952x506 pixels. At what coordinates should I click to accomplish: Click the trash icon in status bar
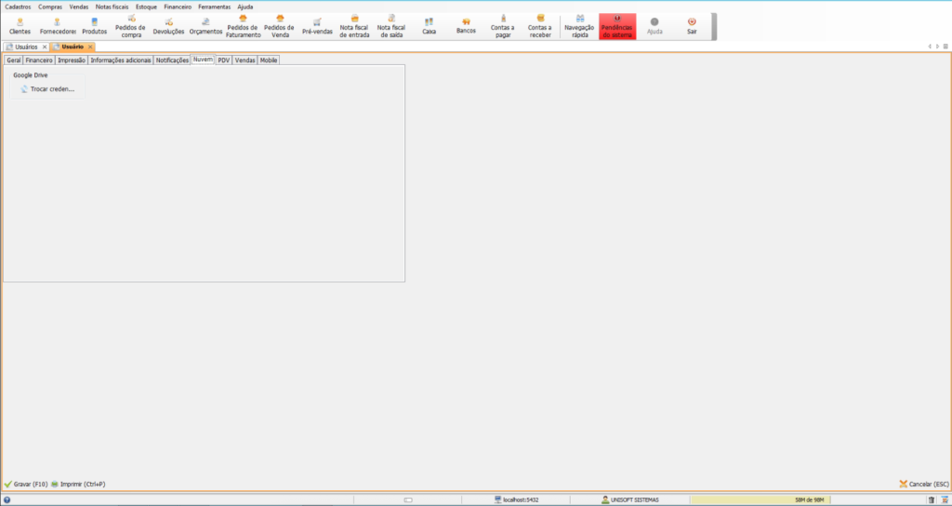coord(932,499)
